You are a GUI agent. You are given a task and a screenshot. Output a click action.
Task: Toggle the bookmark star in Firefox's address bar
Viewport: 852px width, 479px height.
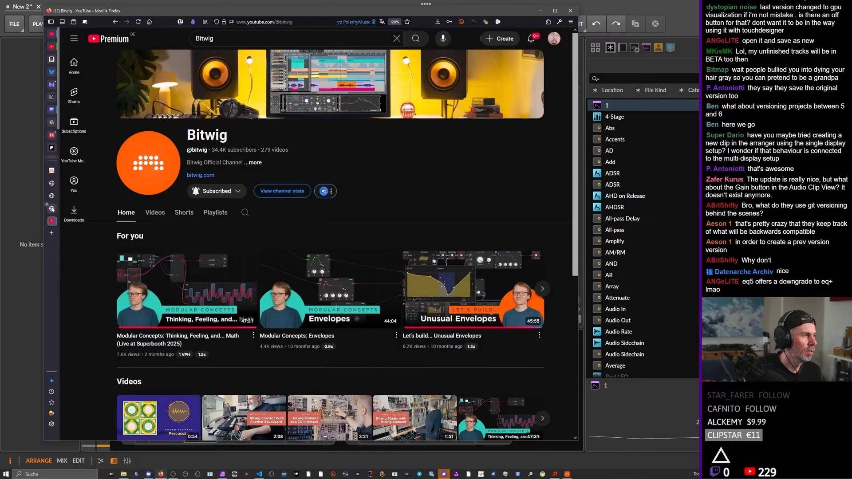(407, 22)
